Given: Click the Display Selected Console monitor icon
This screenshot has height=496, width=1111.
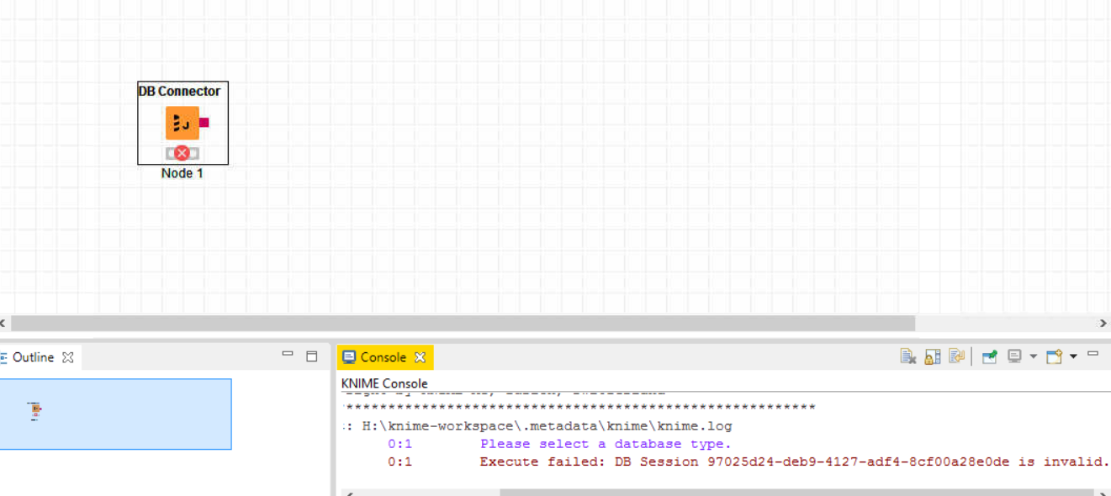Looking at the screenshot, I should [1014, 356].
